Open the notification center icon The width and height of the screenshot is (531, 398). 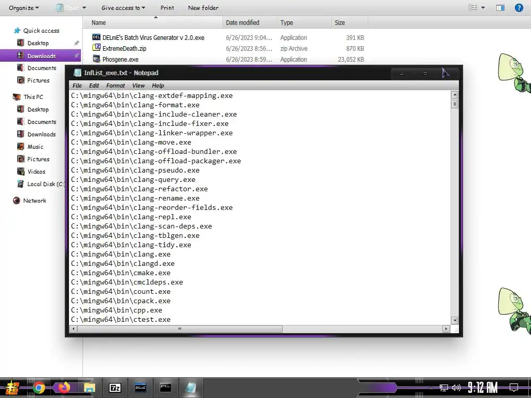tap(514, 388)
